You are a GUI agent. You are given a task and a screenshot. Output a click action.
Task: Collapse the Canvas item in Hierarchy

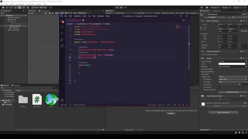click(7, 20)
